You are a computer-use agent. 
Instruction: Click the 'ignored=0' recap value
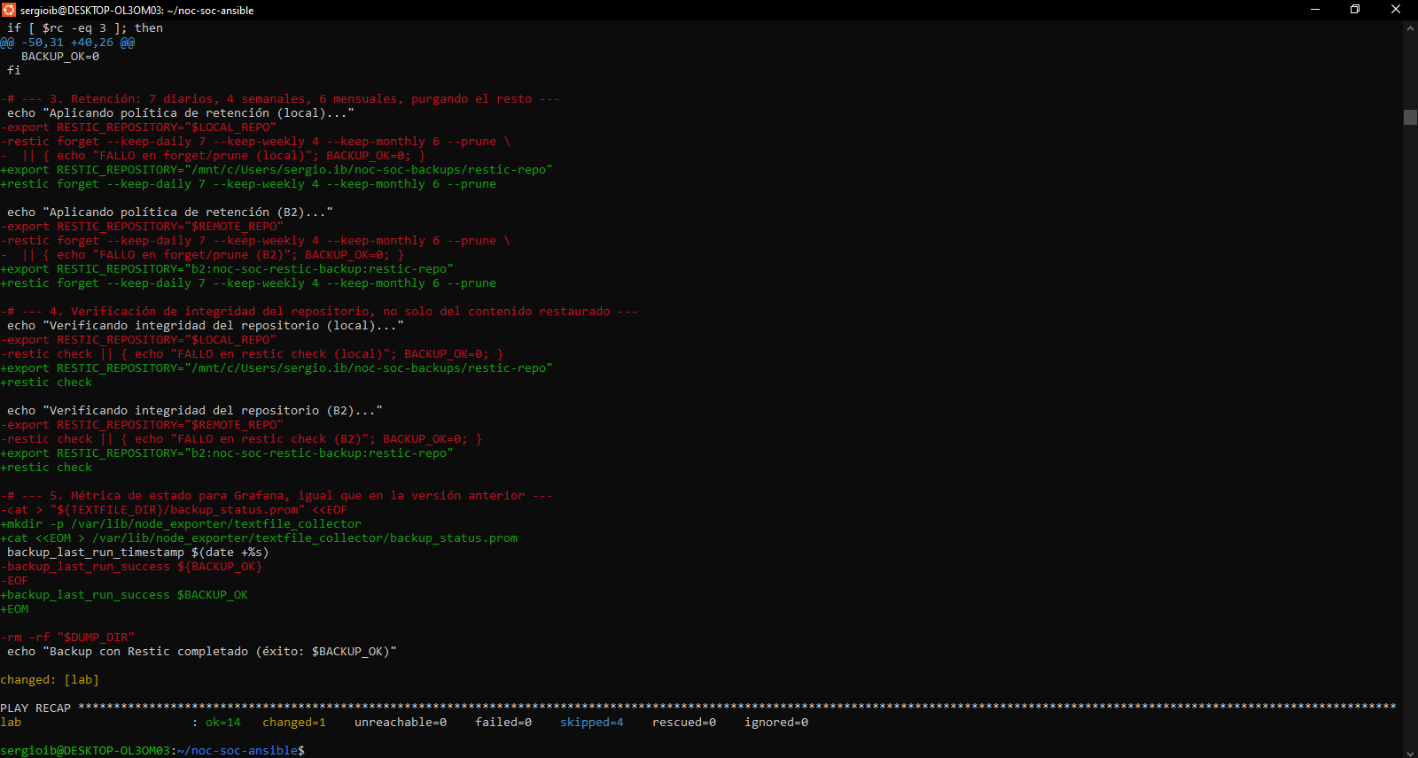tap(776, 723)
